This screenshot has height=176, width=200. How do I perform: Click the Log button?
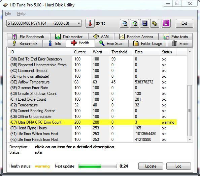178,166
